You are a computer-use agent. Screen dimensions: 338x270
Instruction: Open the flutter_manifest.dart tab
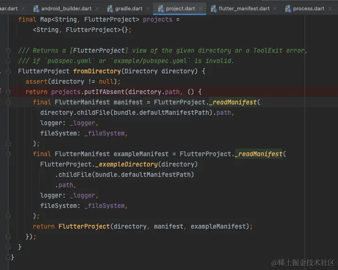(x=244, y=8)
